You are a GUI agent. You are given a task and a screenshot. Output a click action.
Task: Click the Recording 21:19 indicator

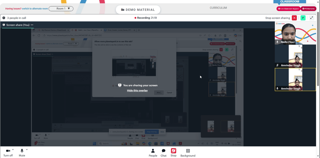click(x=146, y=18)
